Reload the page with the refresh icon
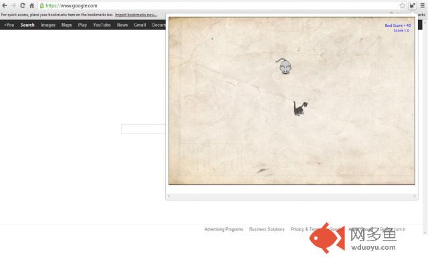Image resolution: width=428 pixels, height=268 pixels. (x=23, y=5)
